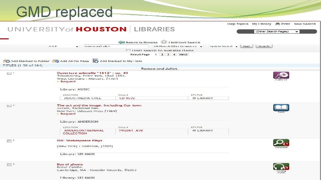
Task: Click the printer icon beside Print
Action: tap(278, 24)
